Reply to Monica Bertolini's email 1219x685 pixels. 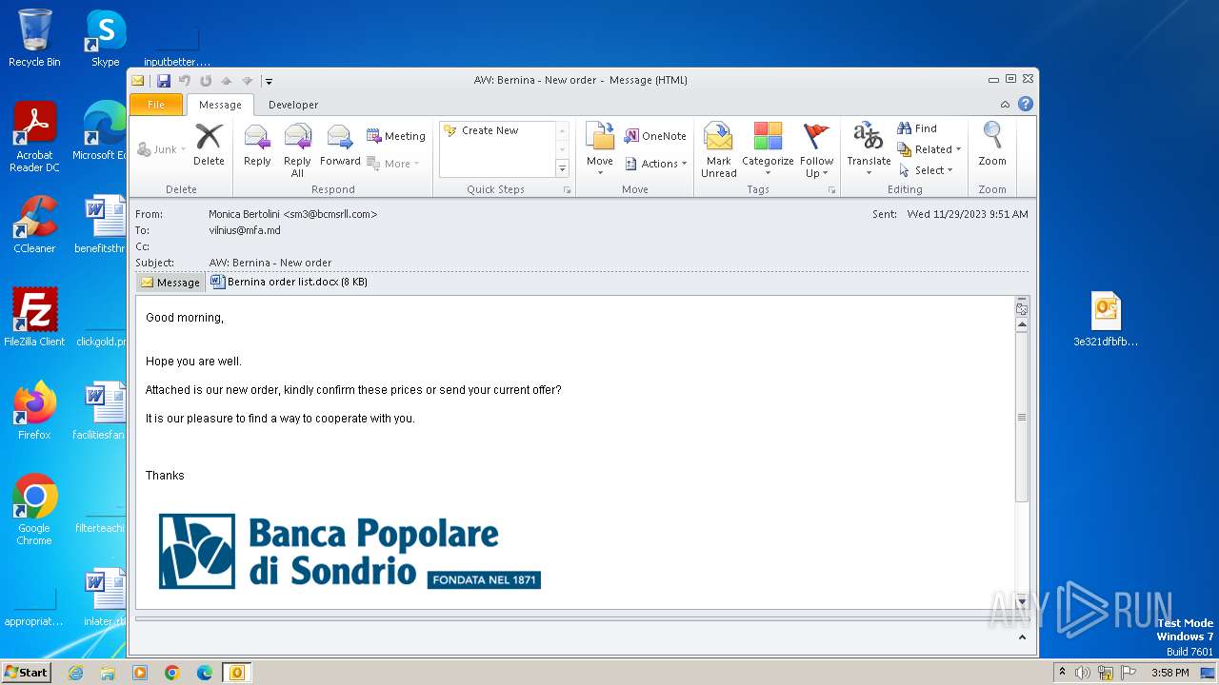257,147
